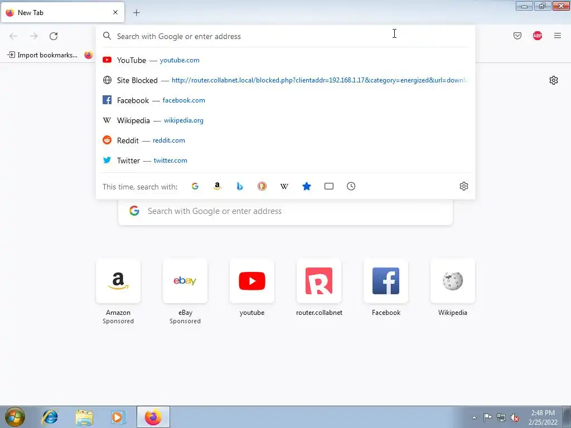
Task: Choose the YouTube suggestion row
Action: click(x=285, y=60)
